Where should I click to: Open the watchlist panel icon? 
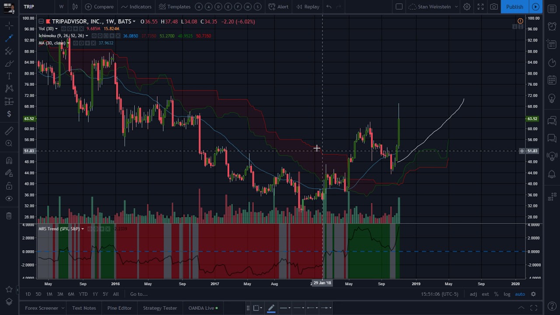(552, 10)
